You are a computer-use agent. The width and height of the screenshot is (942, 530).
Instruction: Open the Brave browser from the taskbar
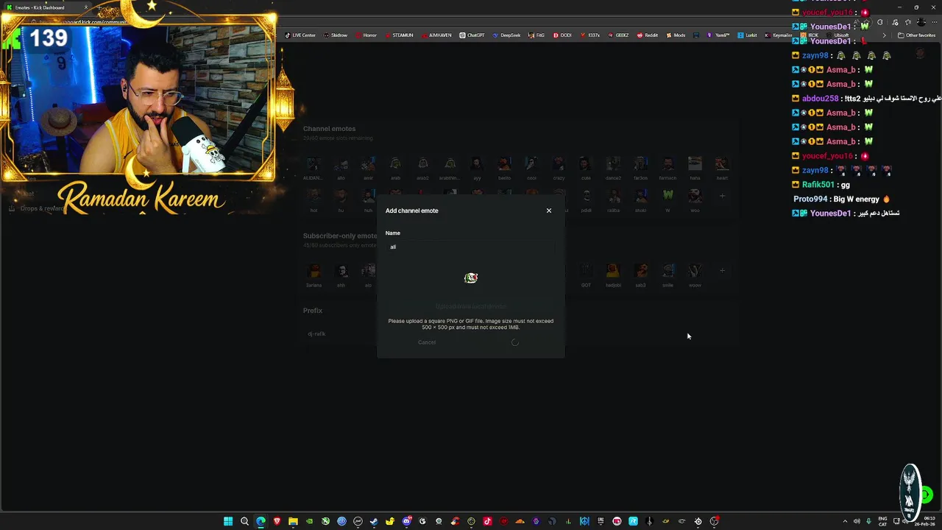pyautogui.click(x=277, y=521)
